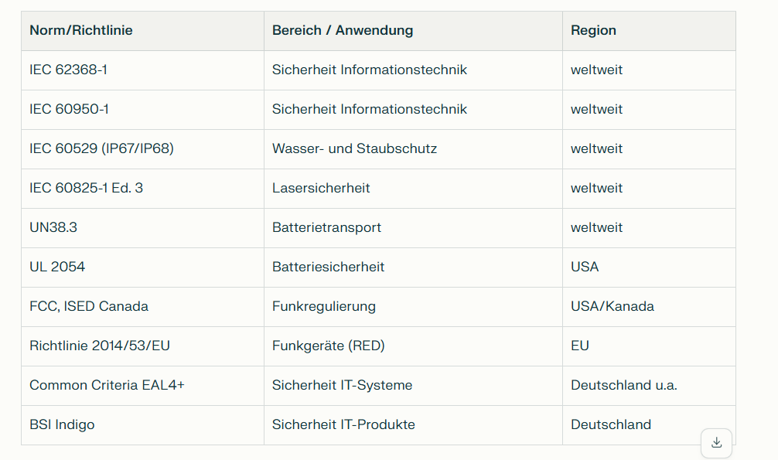Select the Deutschland u.a. region cell
Image resolution: width=778 pixels, height=460 pixels.
point(624,385)
